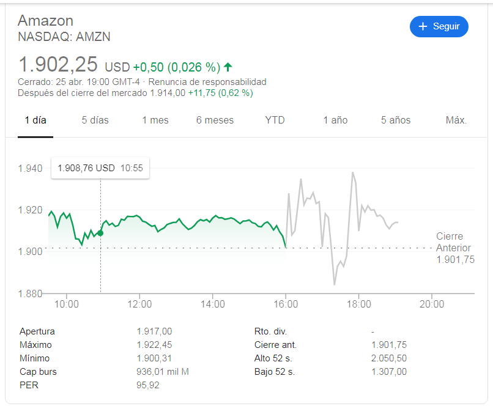Image resolution: width=493 pixels, height=406 pixels.
Task: Switch to 1 año view
Action: click(335, 120)
